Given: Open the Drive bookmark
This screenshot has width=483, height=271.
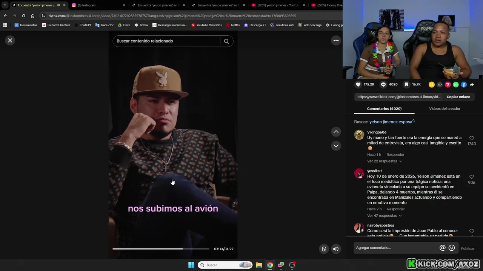Looking at the screenshot, I should [x=124, y=25].
